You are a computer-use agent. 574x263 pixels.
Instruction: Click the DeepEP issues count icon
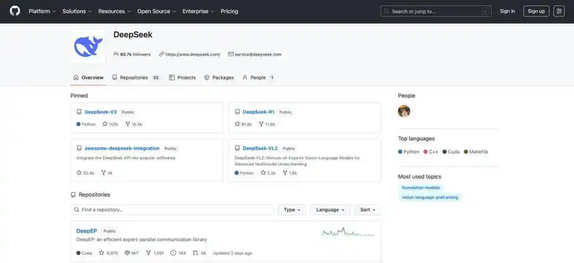[x=173, y=253]
